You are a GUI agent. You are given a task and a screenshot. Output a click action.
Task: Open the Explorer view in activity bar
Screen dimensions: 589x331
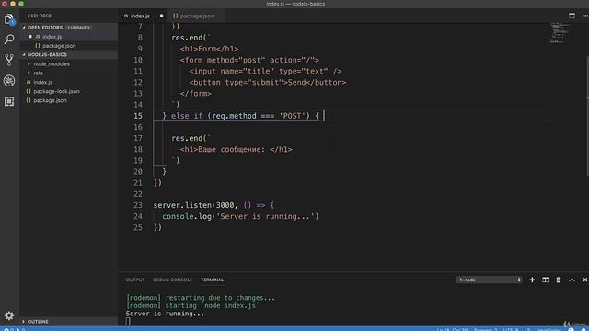9,18
